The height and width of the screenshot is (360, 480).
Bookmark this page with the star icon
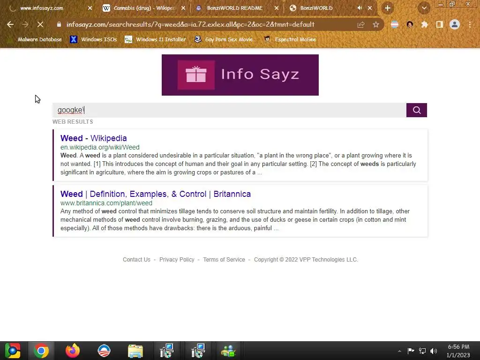(x=376, y=25)
